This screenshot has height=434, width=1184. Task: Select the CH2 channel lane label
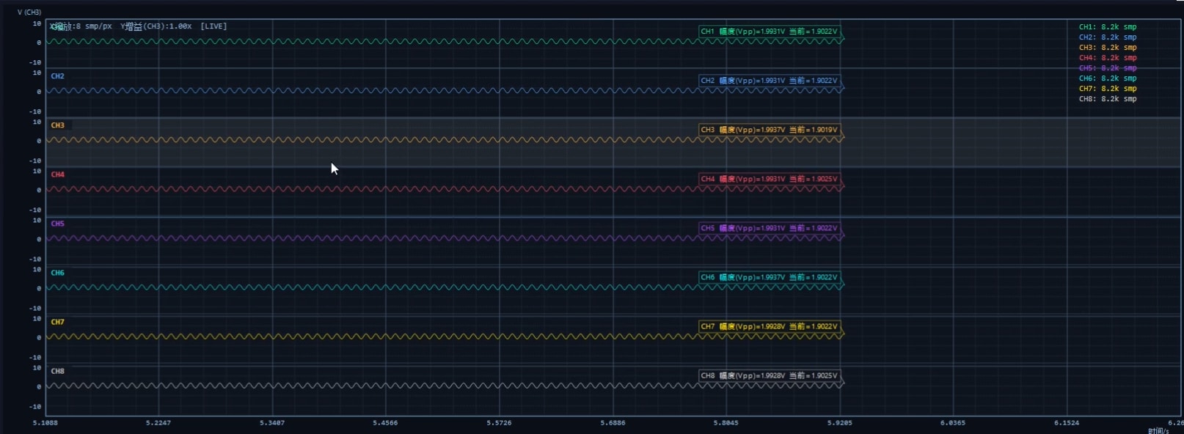tap(57, 76)
